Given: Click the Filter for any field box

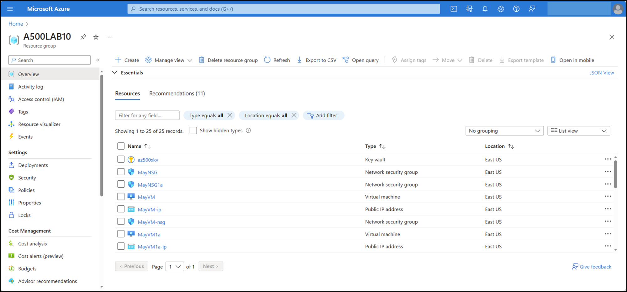Looking at the screenshot, I should pos(147,115).
